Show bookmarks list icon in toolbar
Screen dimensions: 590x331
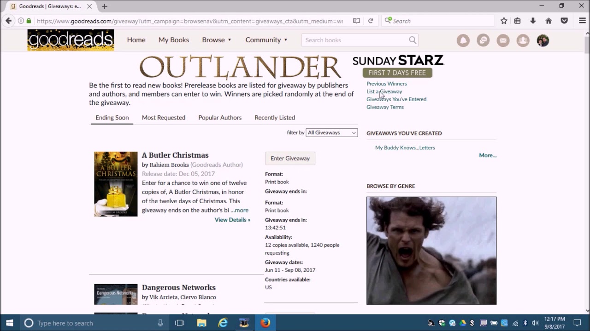click(517, 21)
